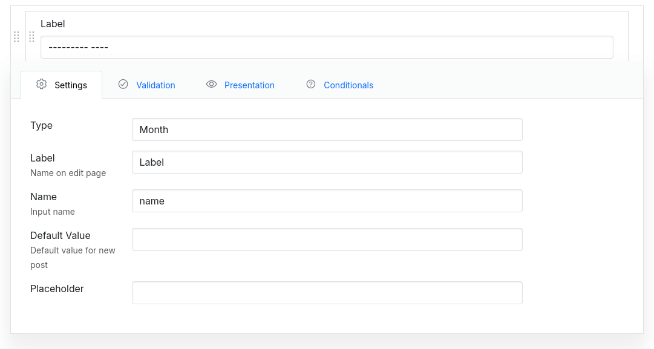Click the eye icon for Presentation
654x349 pixels.
tap(211, 85)
